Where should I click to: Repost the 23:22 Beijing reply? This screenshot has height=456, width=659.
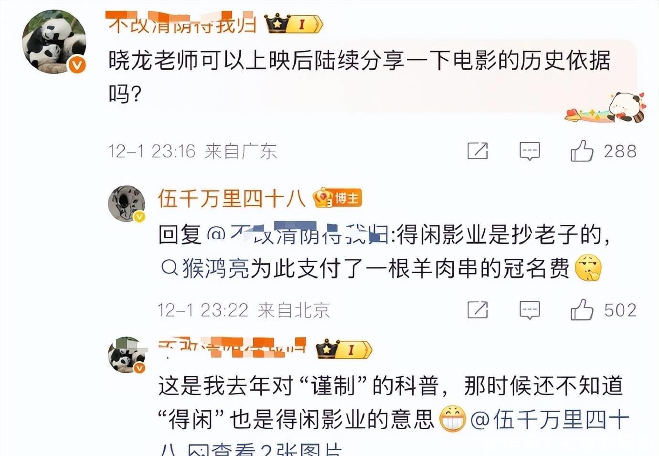tap(478, 309)
